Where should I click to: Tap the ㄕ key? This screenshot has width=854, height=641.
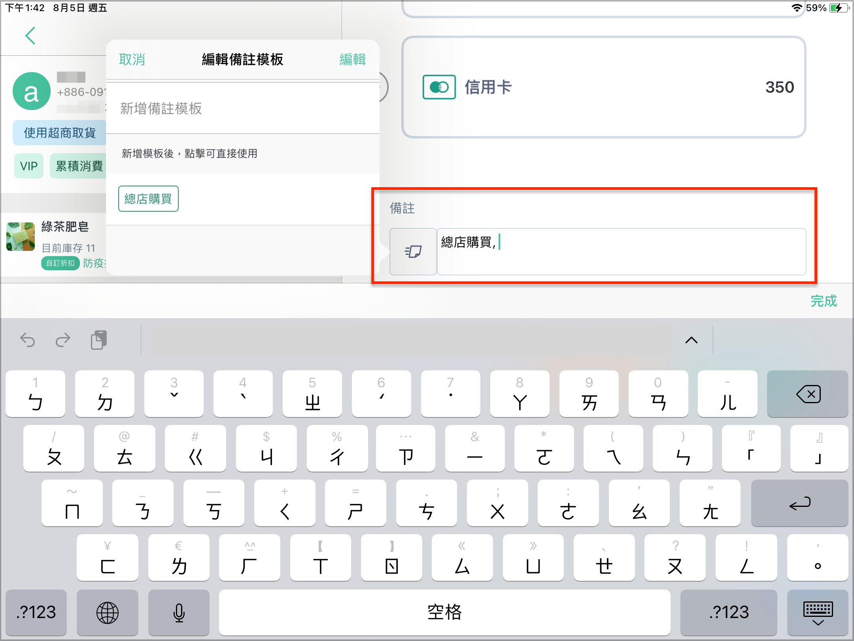pyautogui.click(x=355, y=503)
